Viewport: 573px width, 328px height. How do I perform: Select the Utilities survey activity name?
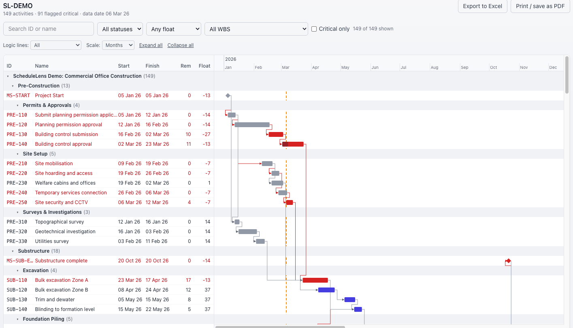pyautogui.click(x=52, y=241)
